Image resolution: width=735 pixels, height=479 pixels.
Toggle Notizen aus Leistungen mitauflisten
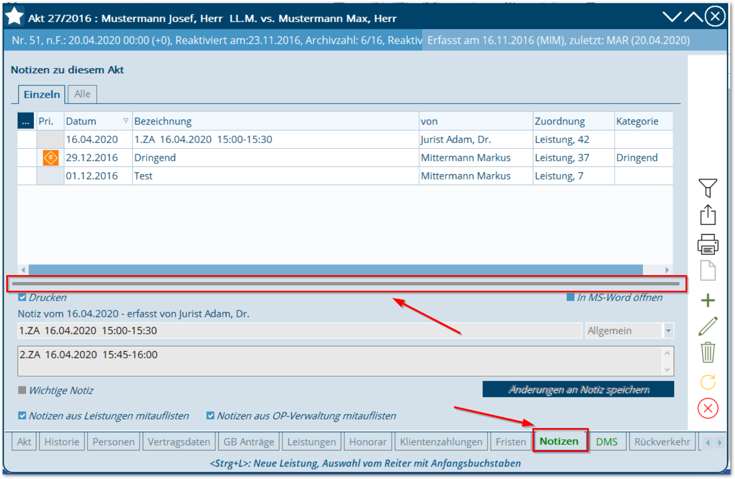pos(22,416)
